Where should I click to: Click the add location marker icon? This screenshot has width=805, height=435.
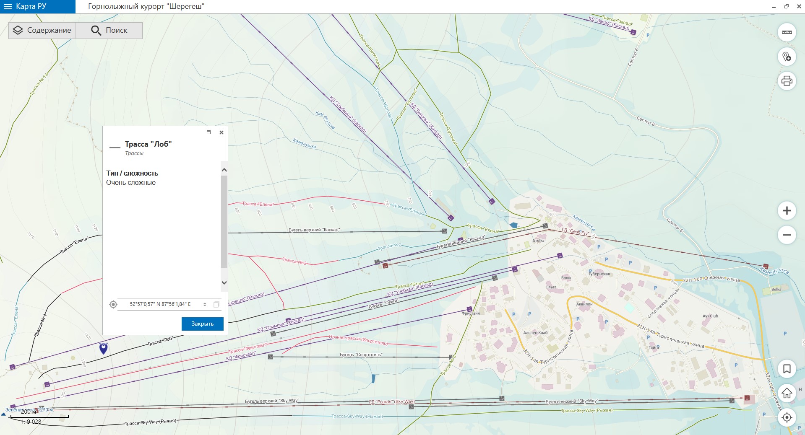point(787,57)
